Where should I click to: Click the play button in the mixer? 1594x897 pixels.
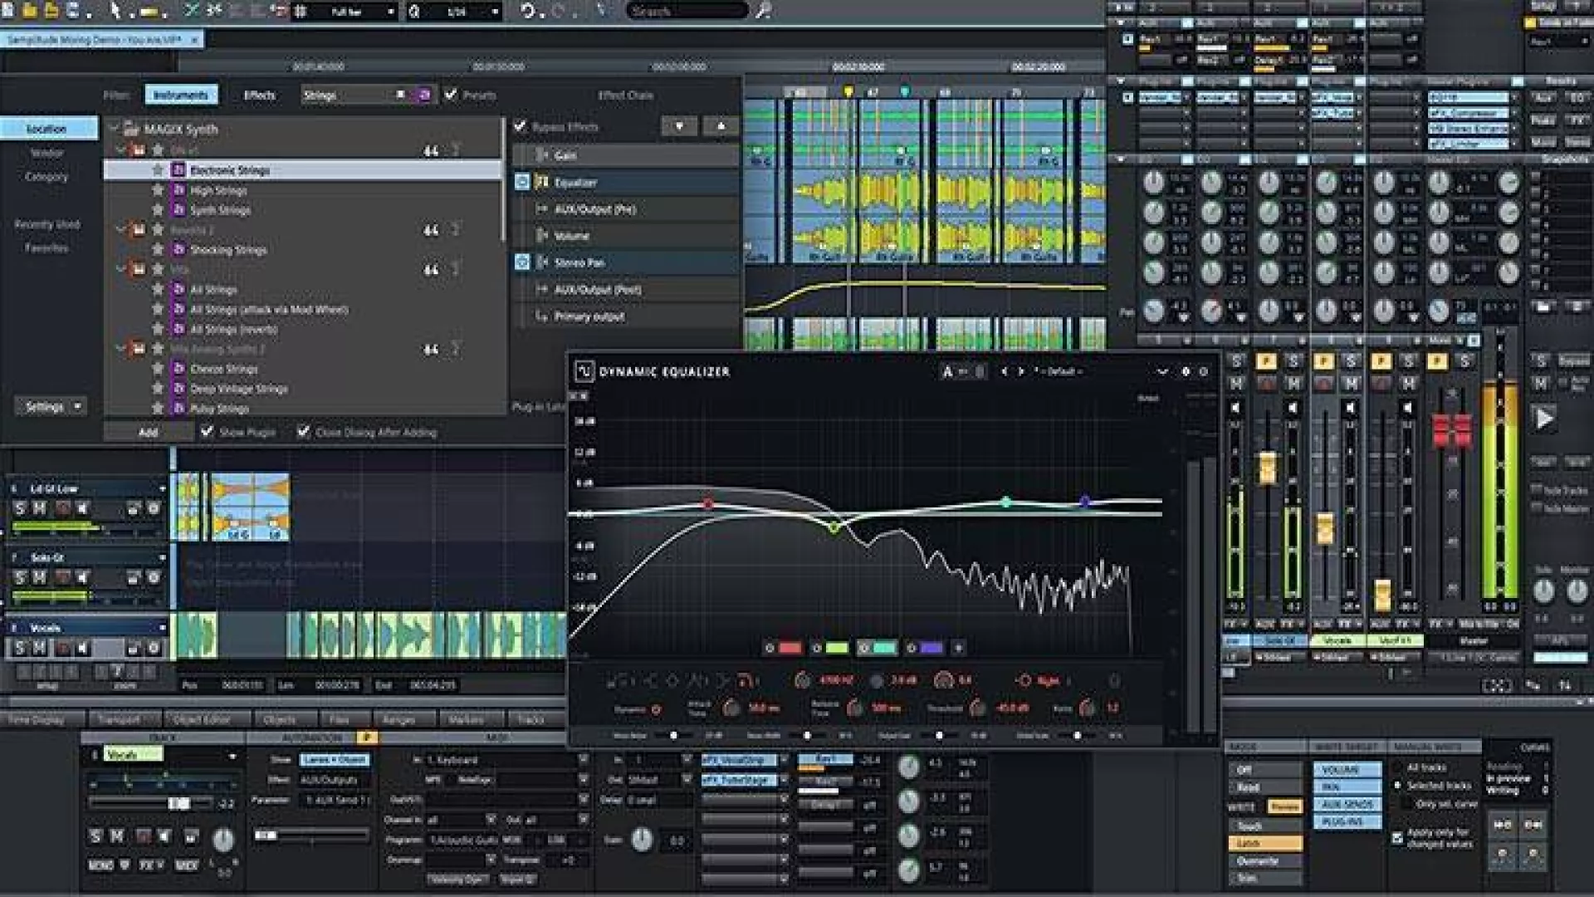pos(1543,418)
